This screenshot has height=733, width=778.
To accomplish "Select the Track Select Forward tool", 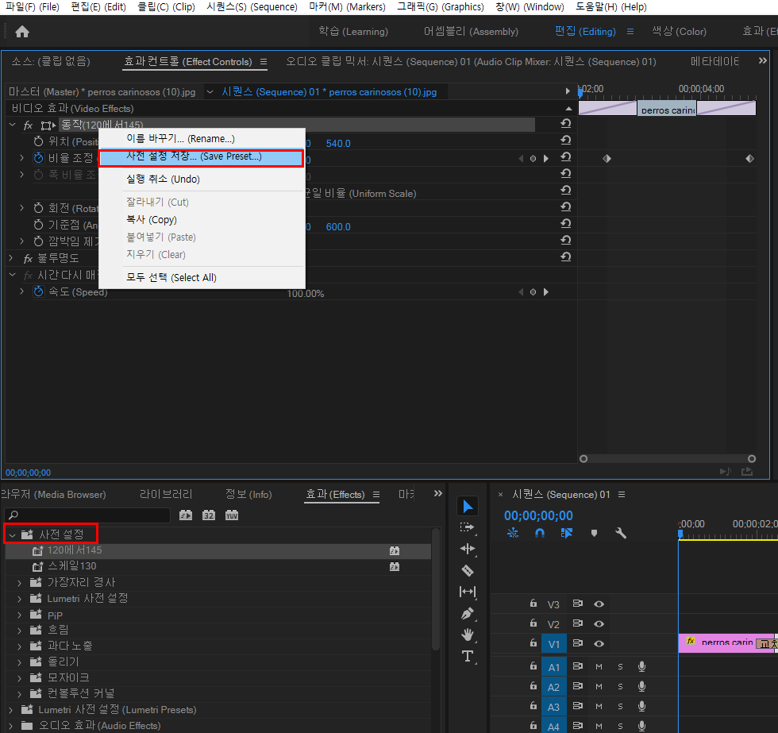I will (x=468, y=527).
